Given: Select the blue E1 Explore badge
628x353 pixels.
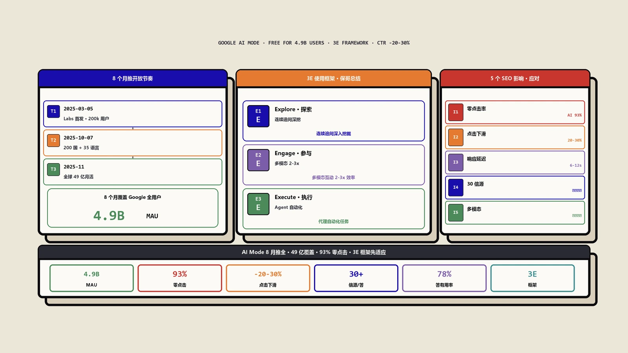Looking at the screenshot, I should coord(258,116).
